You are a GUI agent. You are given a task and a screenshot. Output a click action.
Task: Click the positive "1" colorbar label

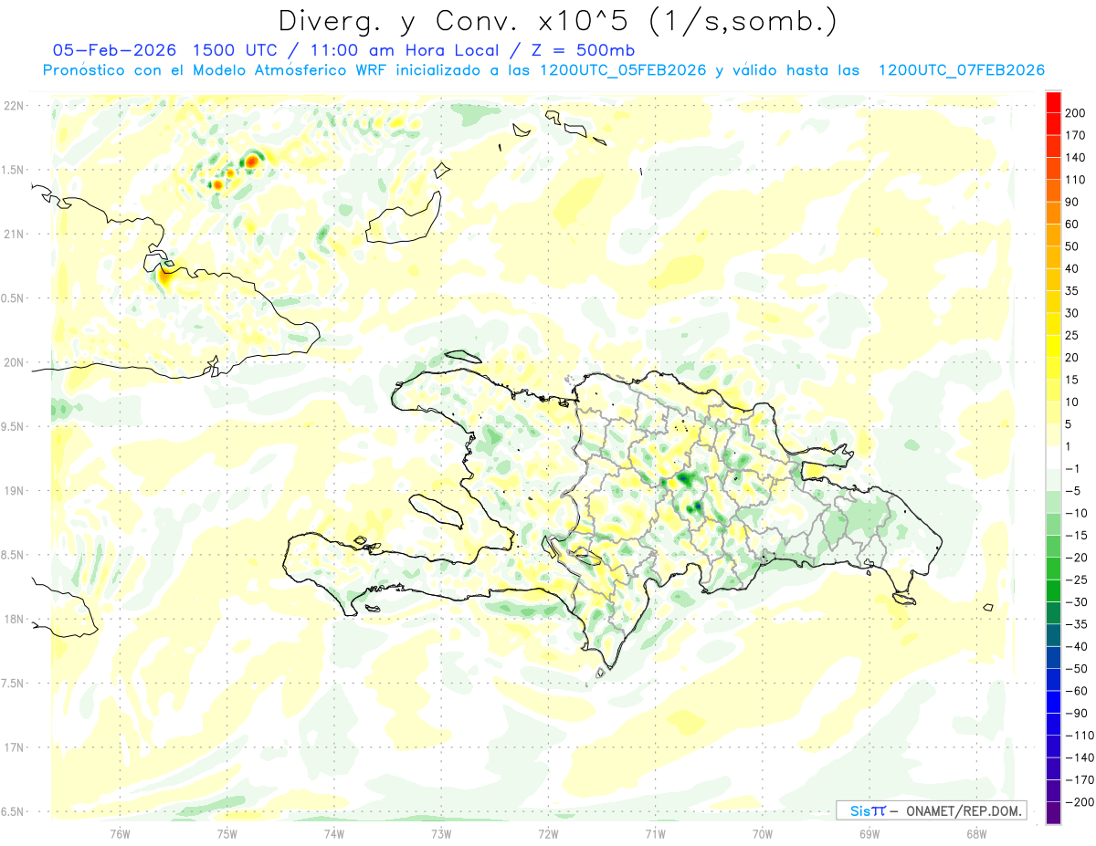[x=1070, y=446]
